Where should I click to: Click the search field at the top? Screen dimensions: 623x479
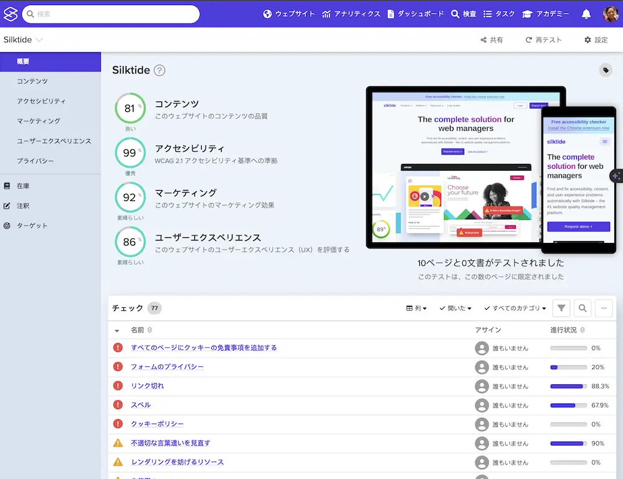coord(111,14)
